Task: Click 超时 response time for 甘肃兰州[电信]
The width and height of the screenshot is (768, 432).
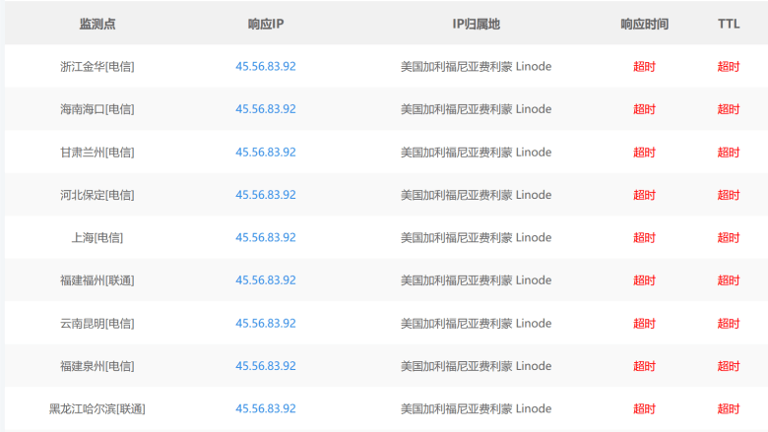Action: tap(644, 152)
